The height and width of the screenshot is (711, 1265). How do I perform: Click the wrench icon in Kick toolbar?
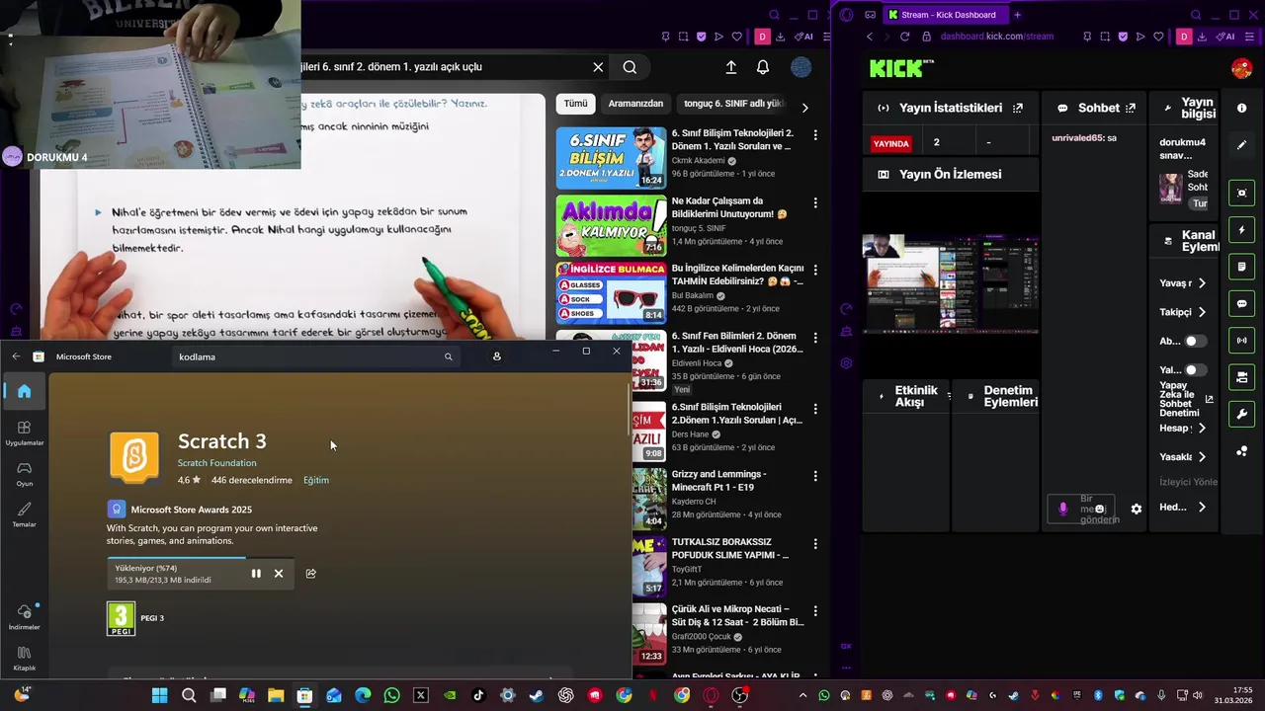tap(1242, 414)
